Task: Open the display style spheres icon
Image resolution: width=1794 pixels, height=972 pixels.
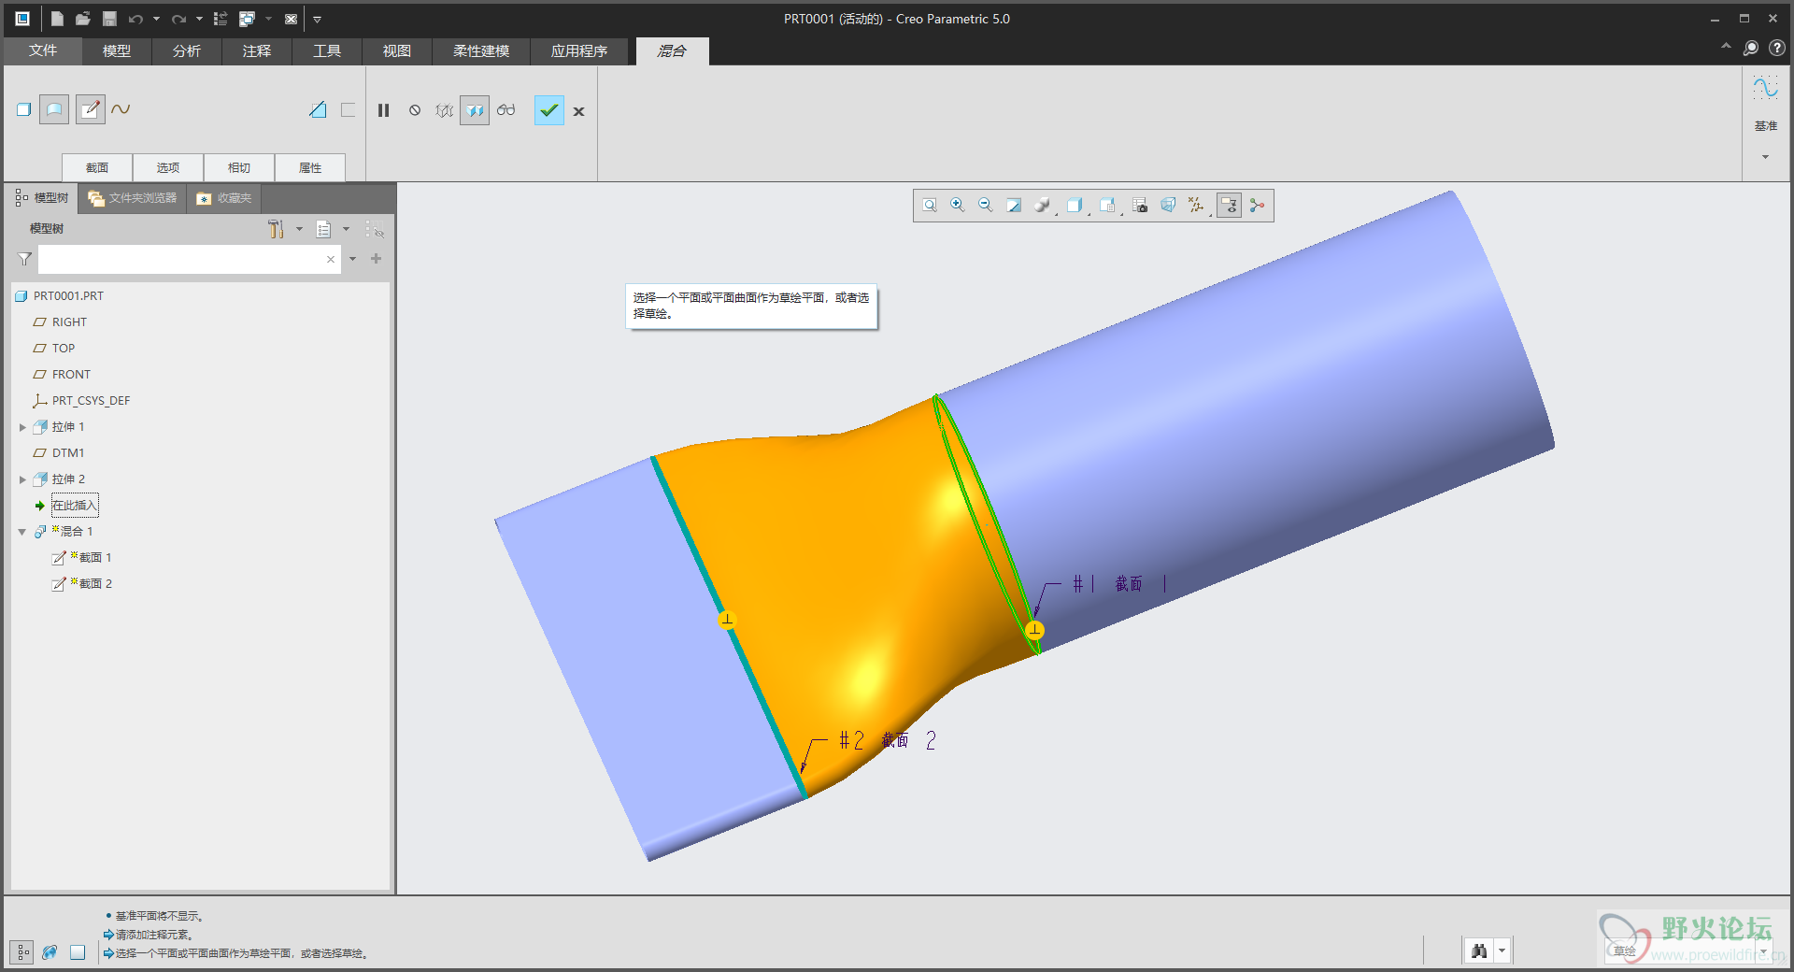Action: [1042, 206]
